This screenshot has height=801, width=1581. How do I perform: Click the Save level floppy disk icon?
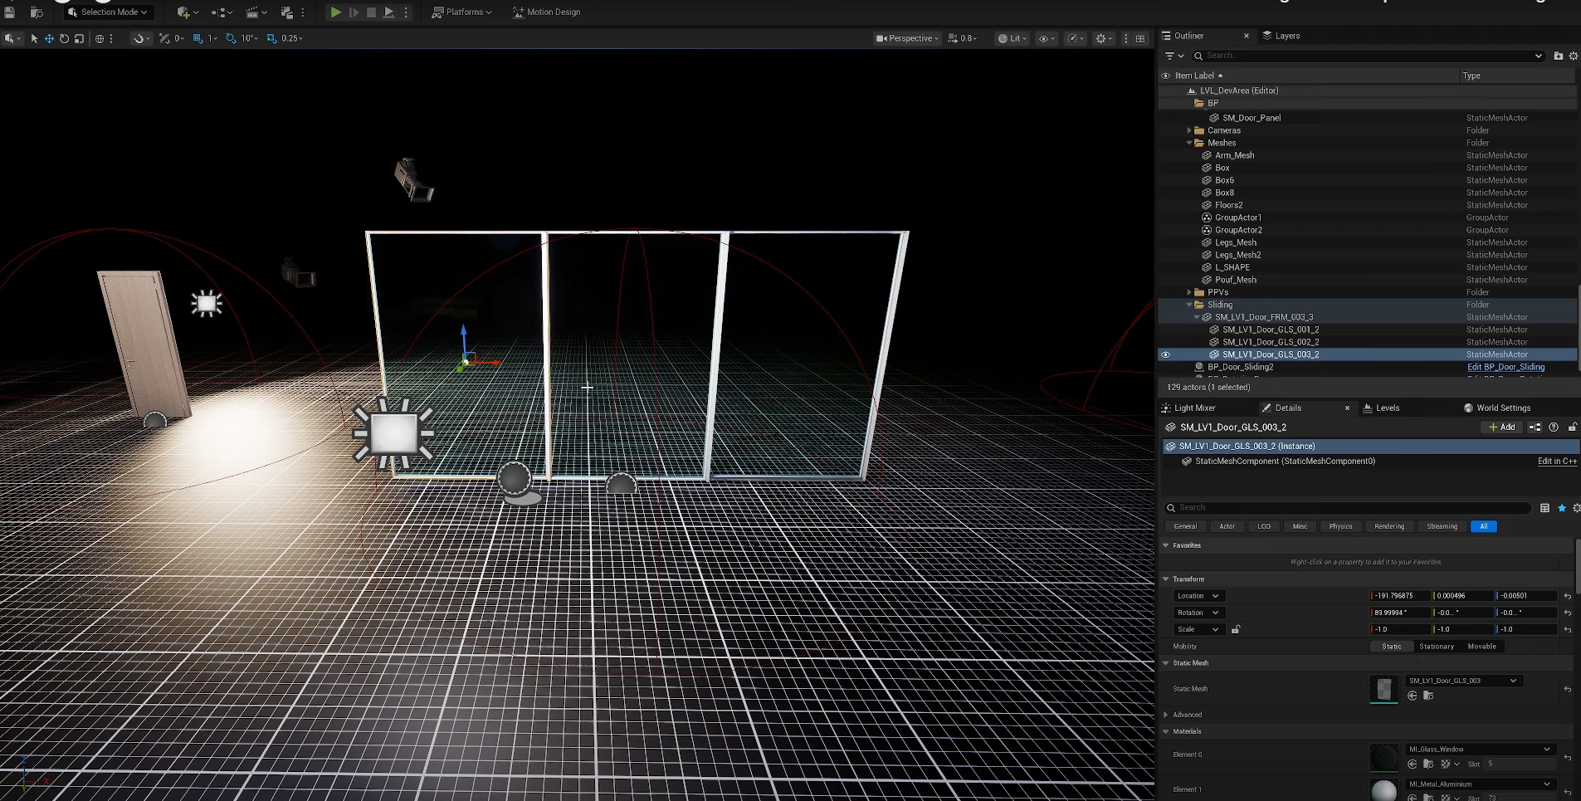10,12
